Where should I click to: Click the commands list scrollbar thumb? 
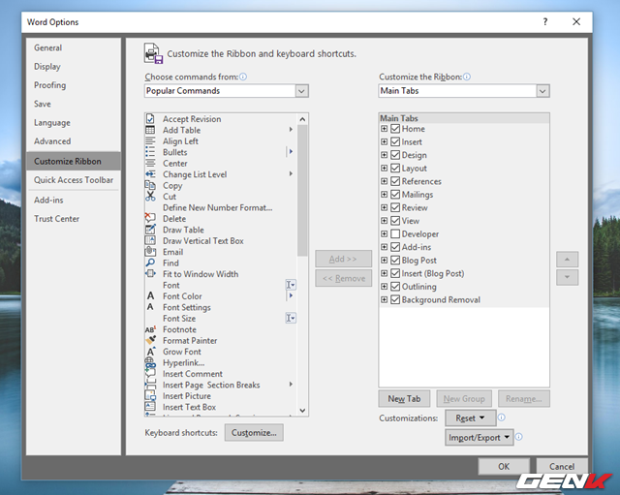click(x=302, y=191)
